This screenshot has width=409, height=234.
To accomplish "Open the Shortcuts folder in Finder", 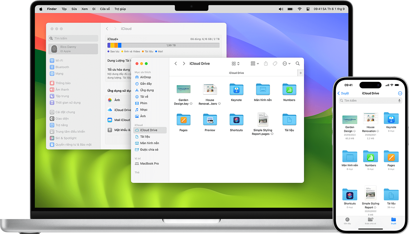I will coord(236,120).
